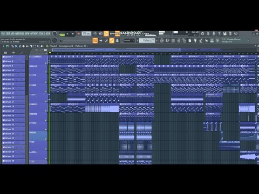
Task: Toggle step editing mode
Action: [x=106, y=40]
